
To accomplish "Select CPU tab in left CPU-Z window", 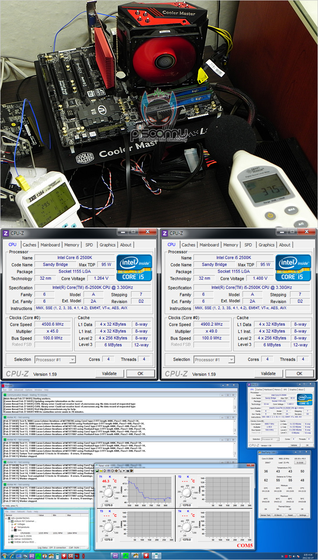I will (13, 245).
